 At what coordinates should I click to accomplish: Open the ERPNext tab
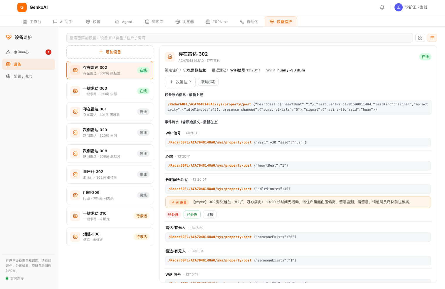pos(217,22)
